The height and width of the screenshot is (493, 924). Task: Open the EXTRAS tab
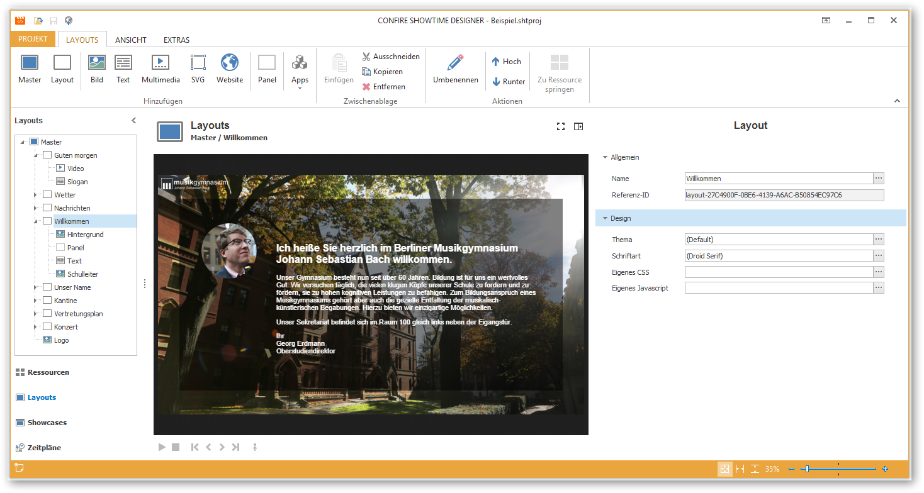pyautogui.click(x=177, y=40)
